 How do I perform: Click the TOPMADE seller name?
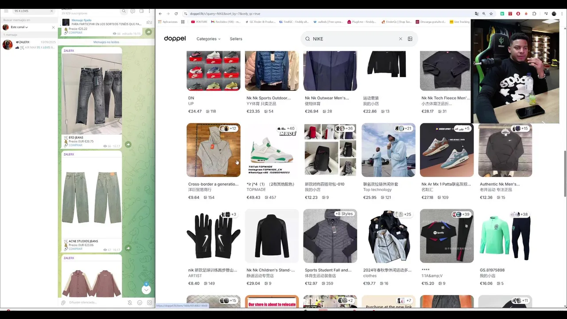click(x=256, y=190)
